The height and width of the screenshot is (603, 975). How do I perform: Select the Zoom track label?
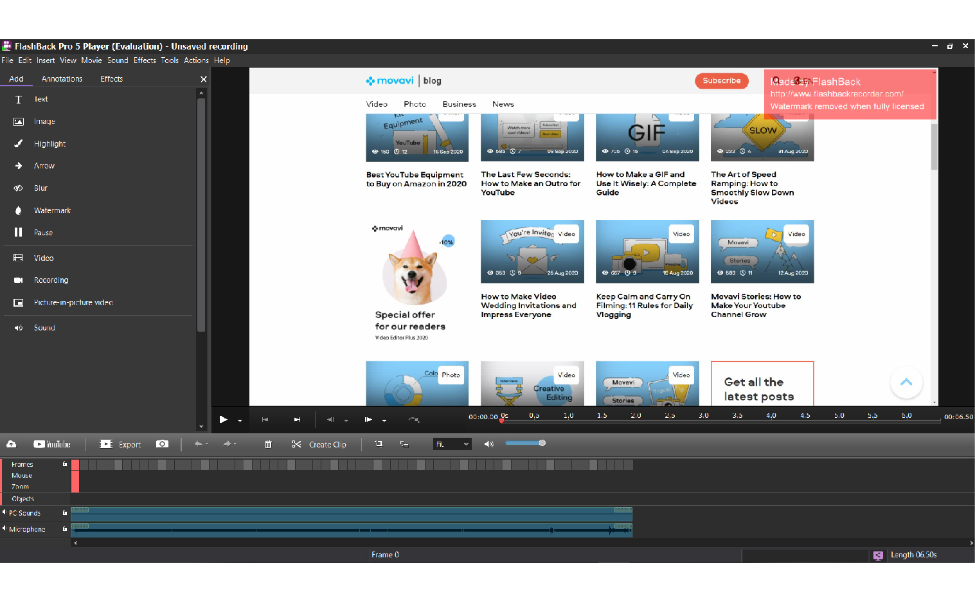(x=20, y=487)
